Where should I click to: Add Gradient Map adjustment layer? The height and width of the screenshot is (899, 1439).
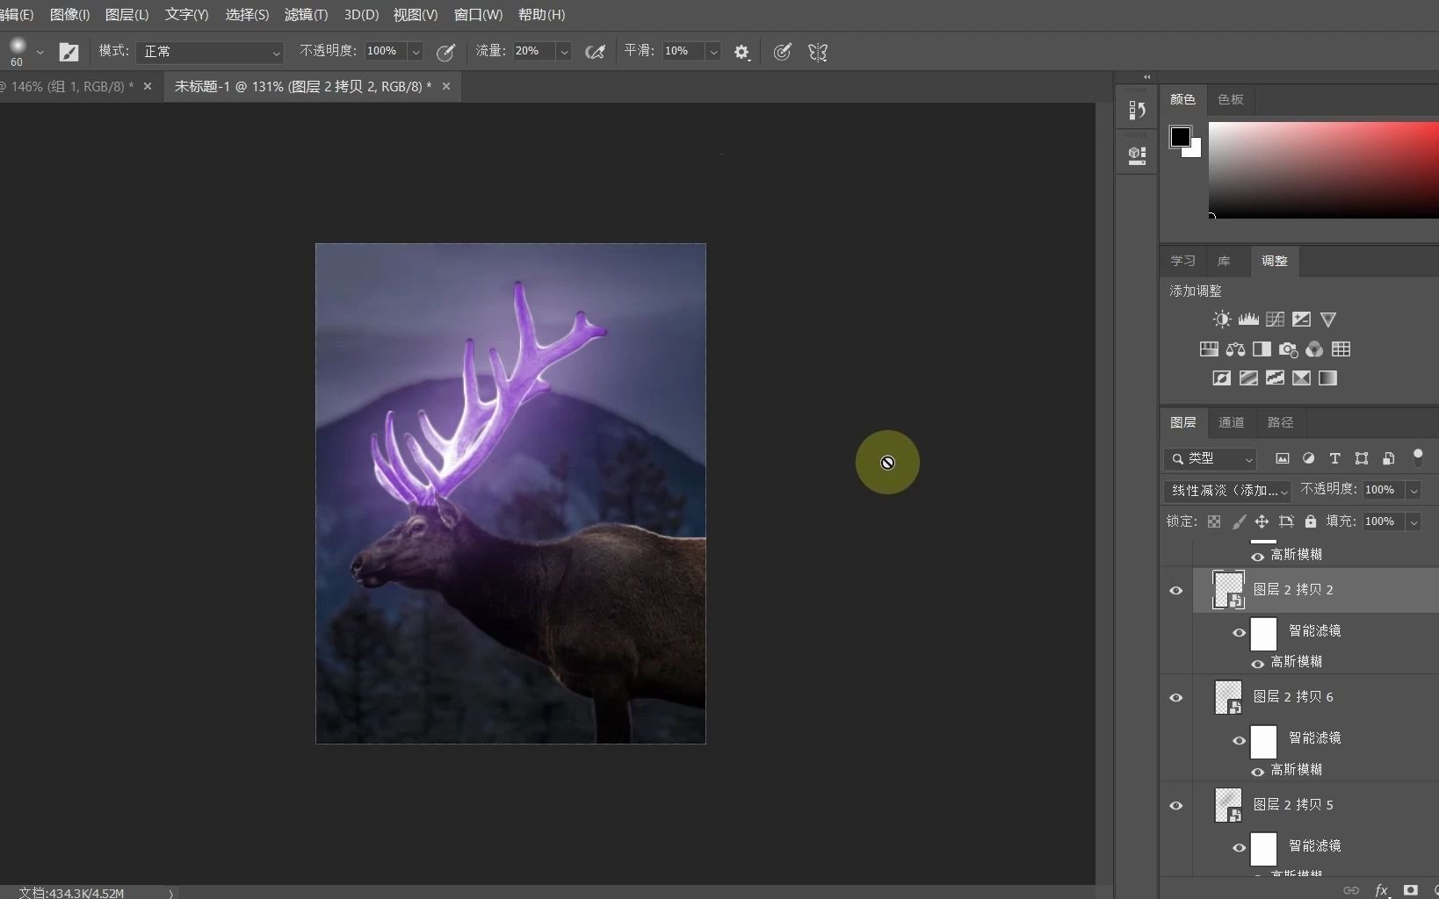[1327, 378]
